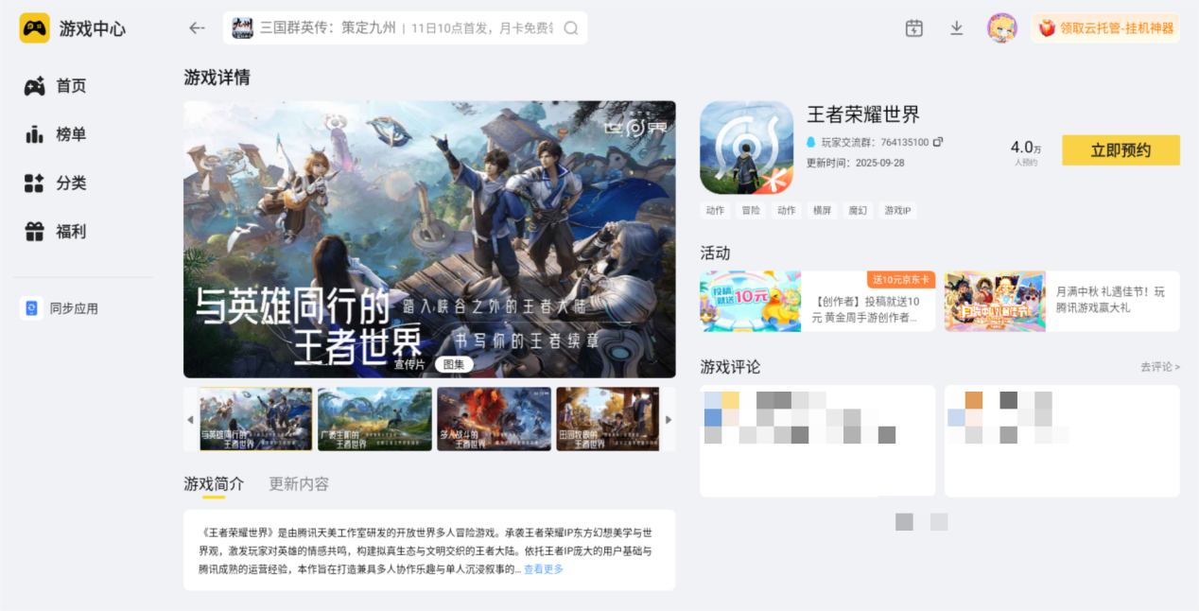
Task: Open the download manager icon
Action: tap(956, 28)
